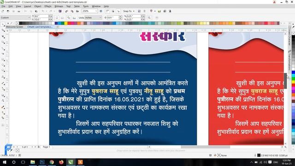Click the nudge distance field 0.01

click(x=112, y=18)
